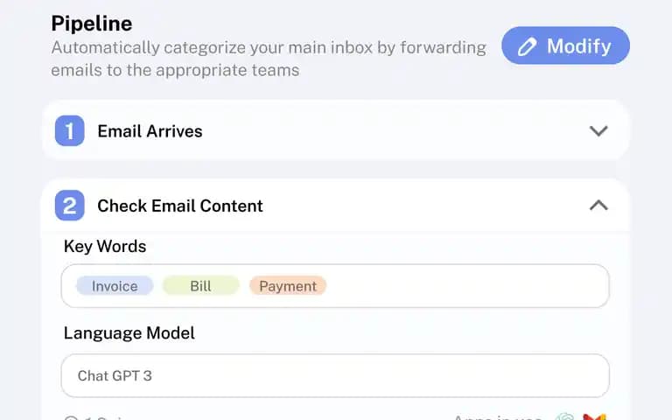Click the ChatGPT app icon
This screenshot has height=420, width=672.
point(565,417)
